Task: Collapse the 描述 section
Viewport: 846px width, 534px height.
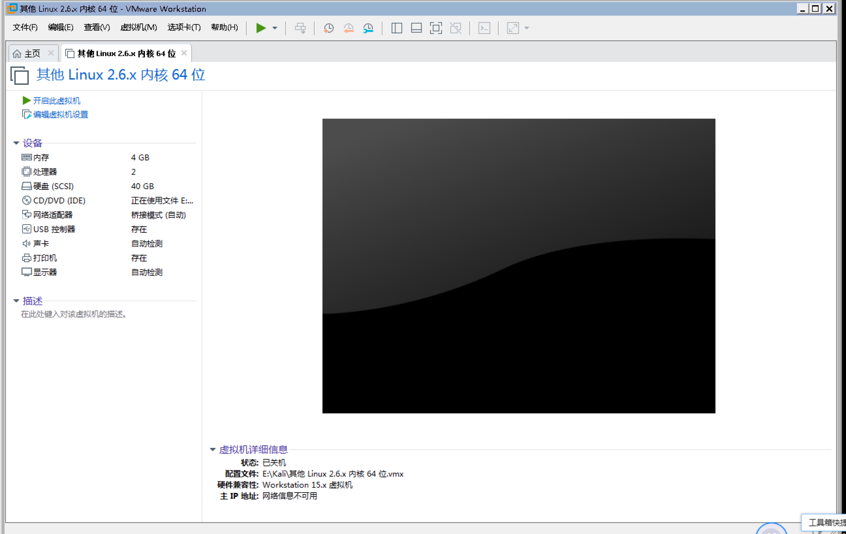Action: coord(16,301)
